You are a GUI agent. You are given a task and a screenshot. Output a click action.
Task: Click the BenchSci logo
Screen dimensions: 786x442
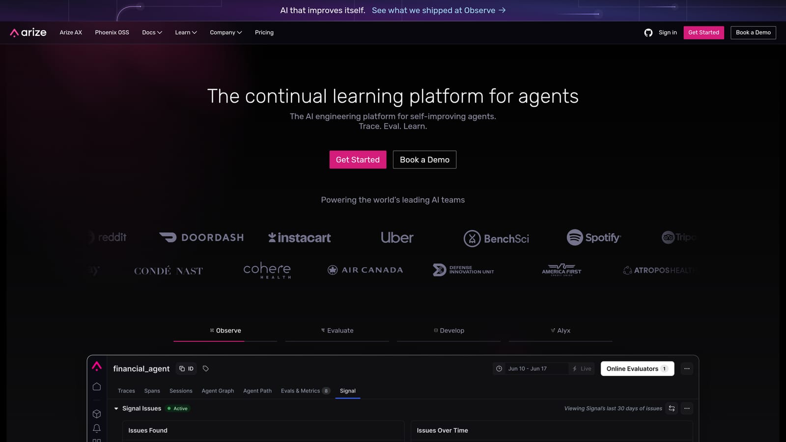pos(496,239)
